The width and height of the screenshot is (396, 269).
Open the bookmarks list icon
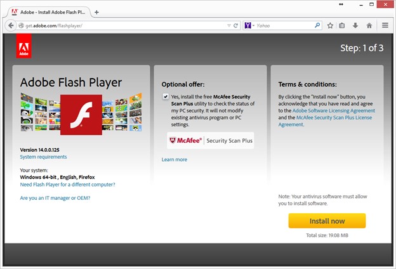click(342, 26)
